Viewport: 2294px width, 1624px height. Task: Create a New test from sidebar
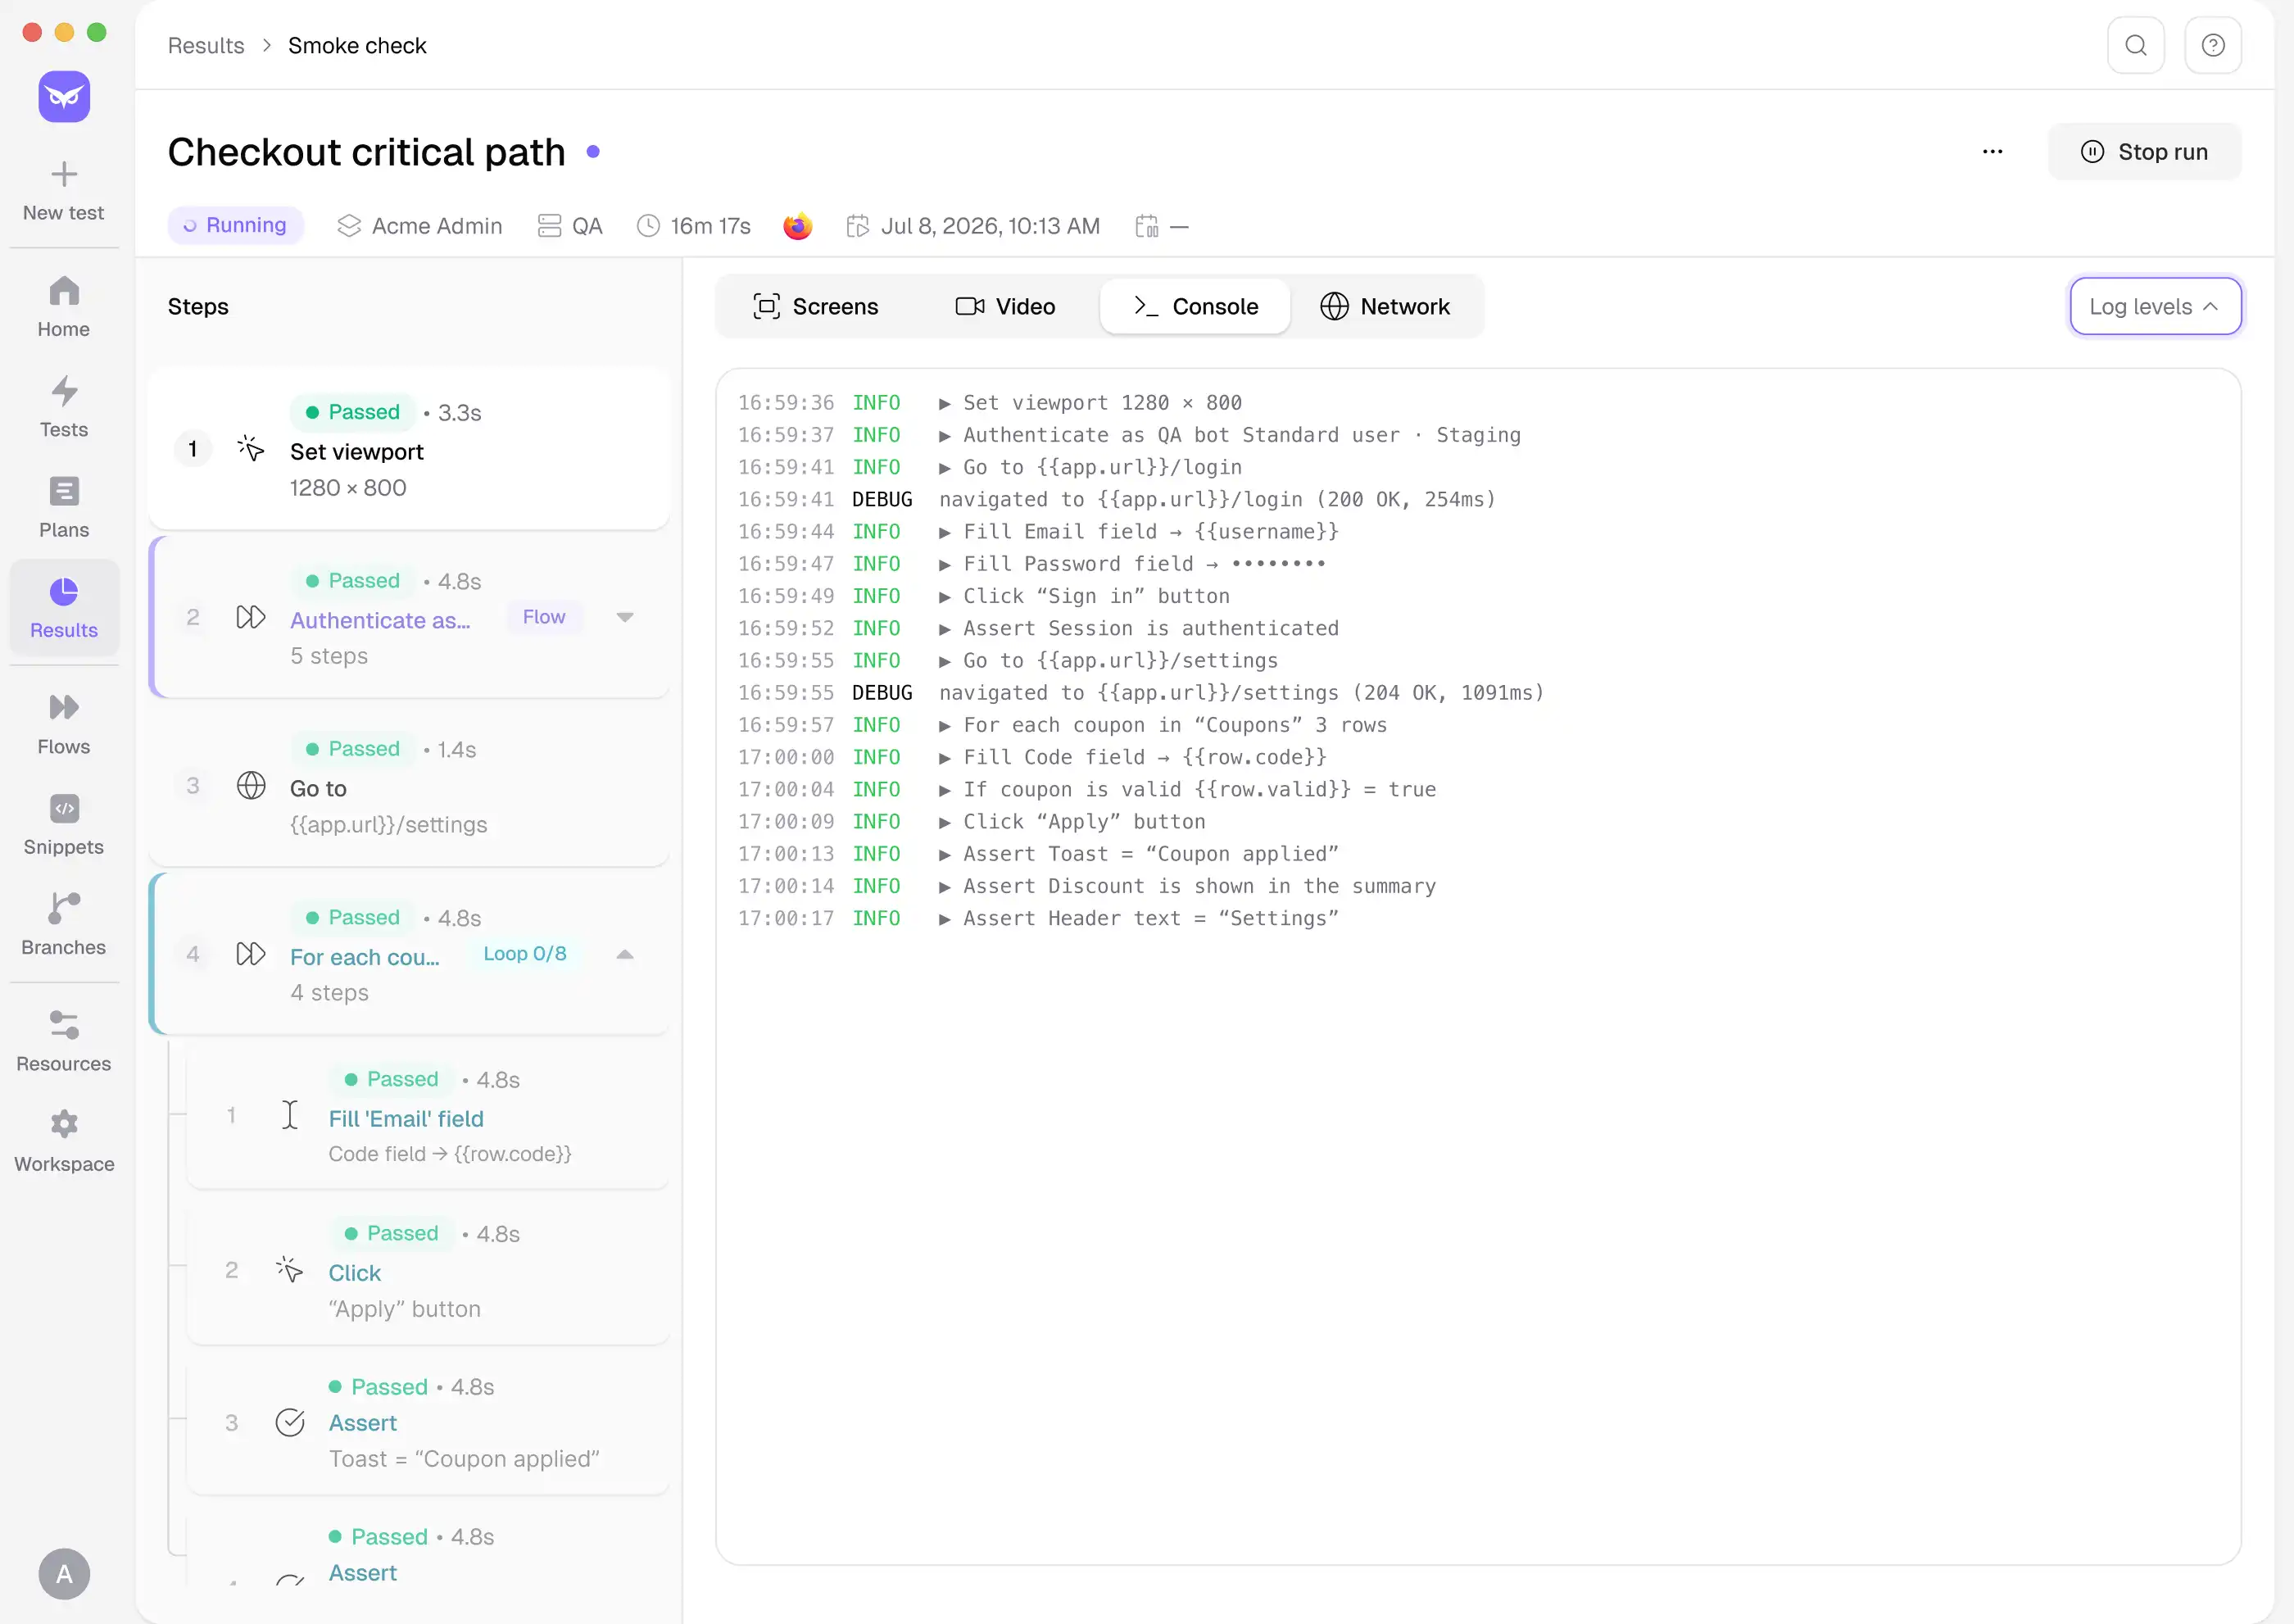[x=64, y=191]
